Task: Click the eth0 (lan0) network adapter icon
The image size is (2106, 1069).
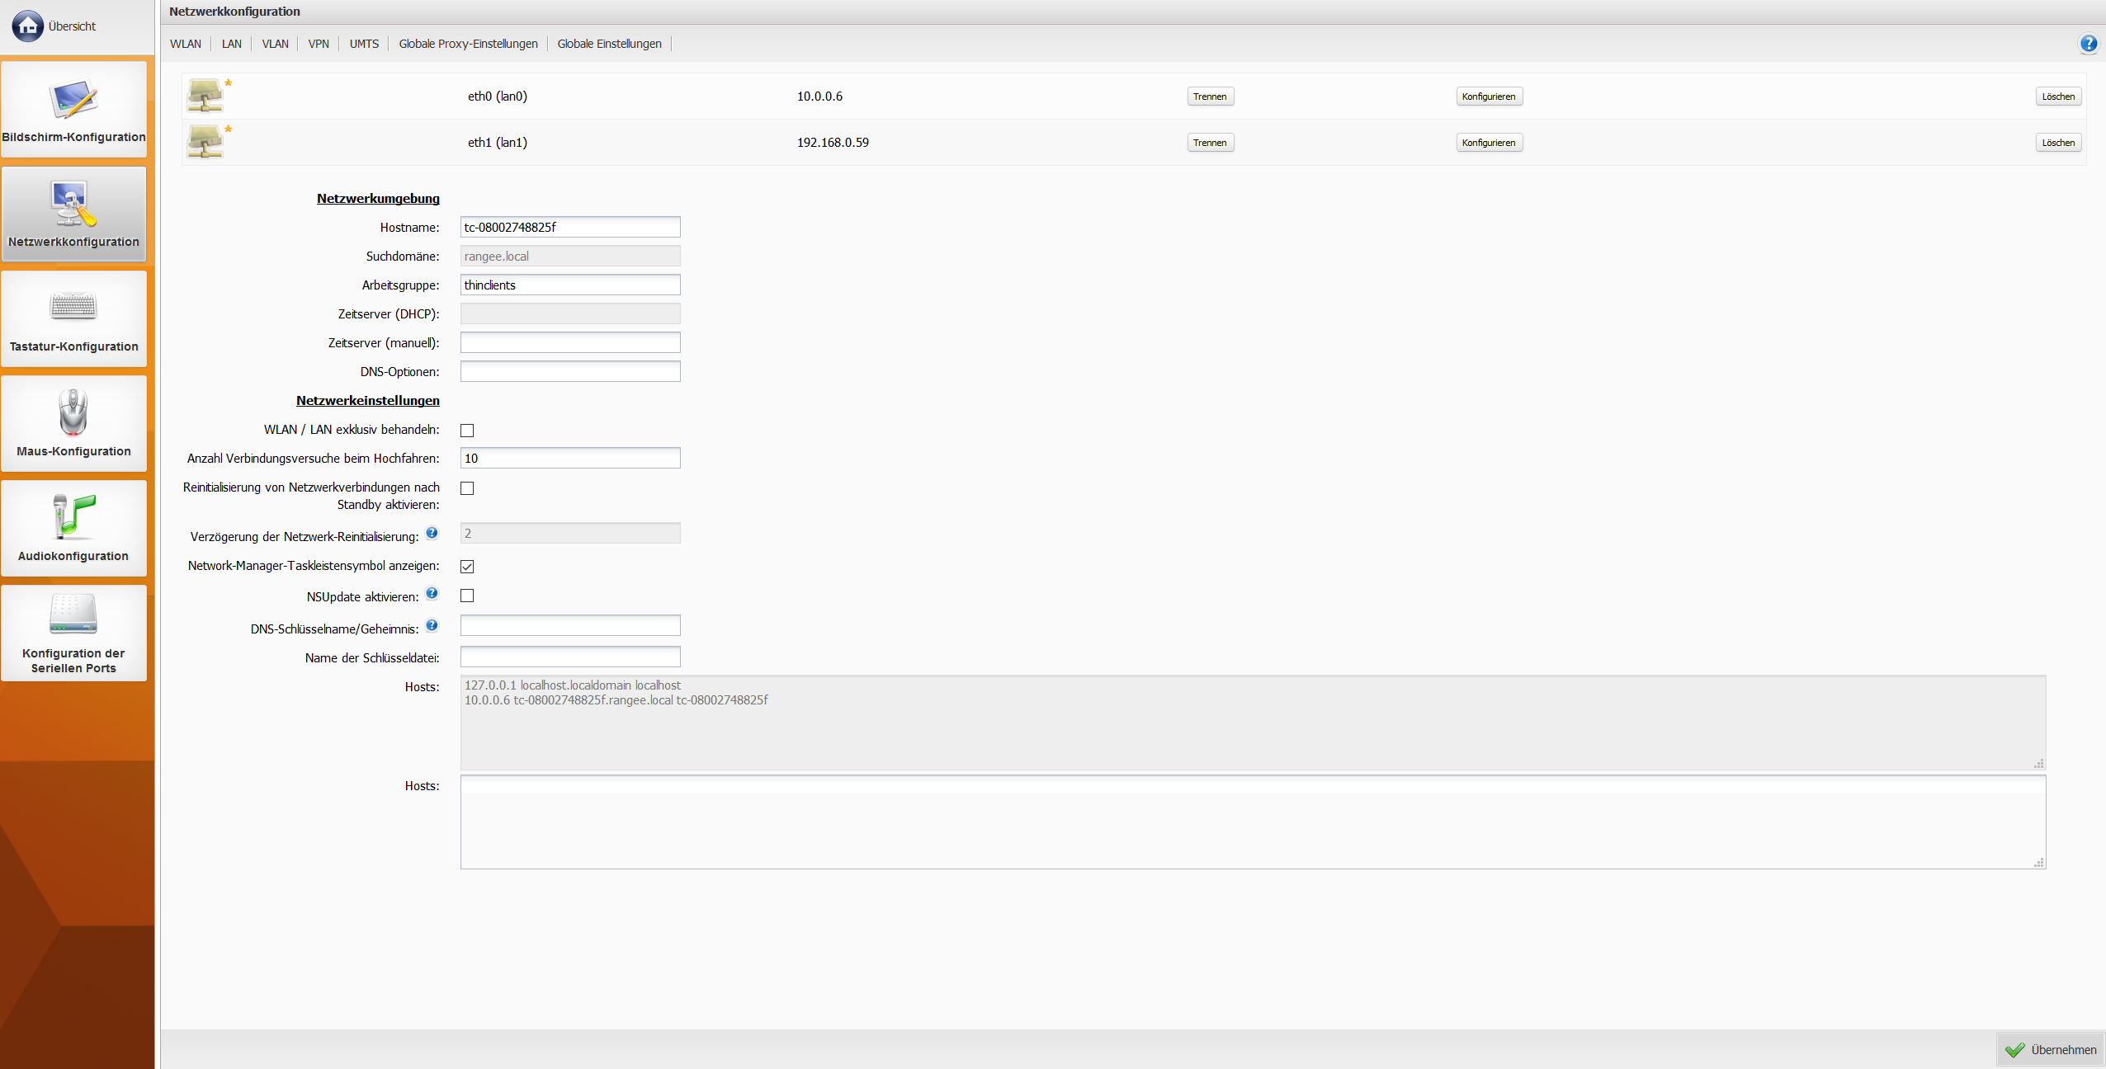Action: (x=205, y=96)
